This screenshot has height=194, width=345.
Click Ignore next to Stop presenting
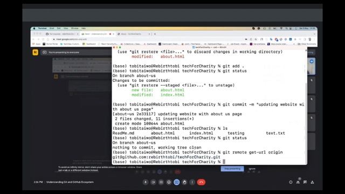(252, 169)
